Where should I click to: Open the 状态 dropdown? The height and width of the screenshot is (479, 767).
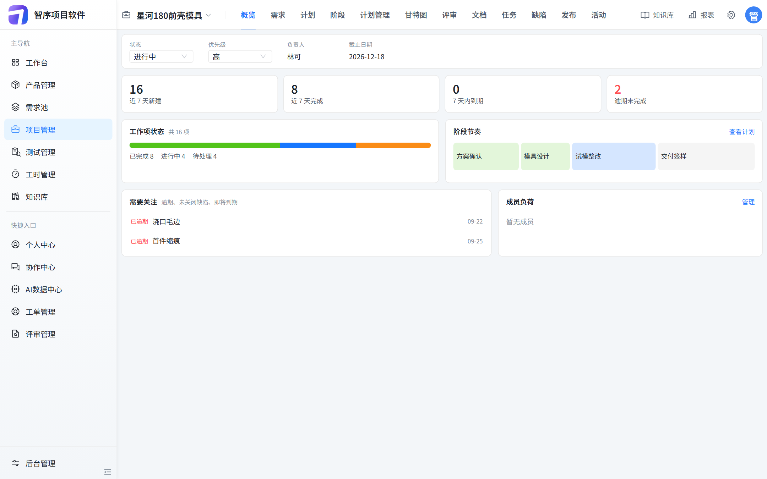pos(161,57)
